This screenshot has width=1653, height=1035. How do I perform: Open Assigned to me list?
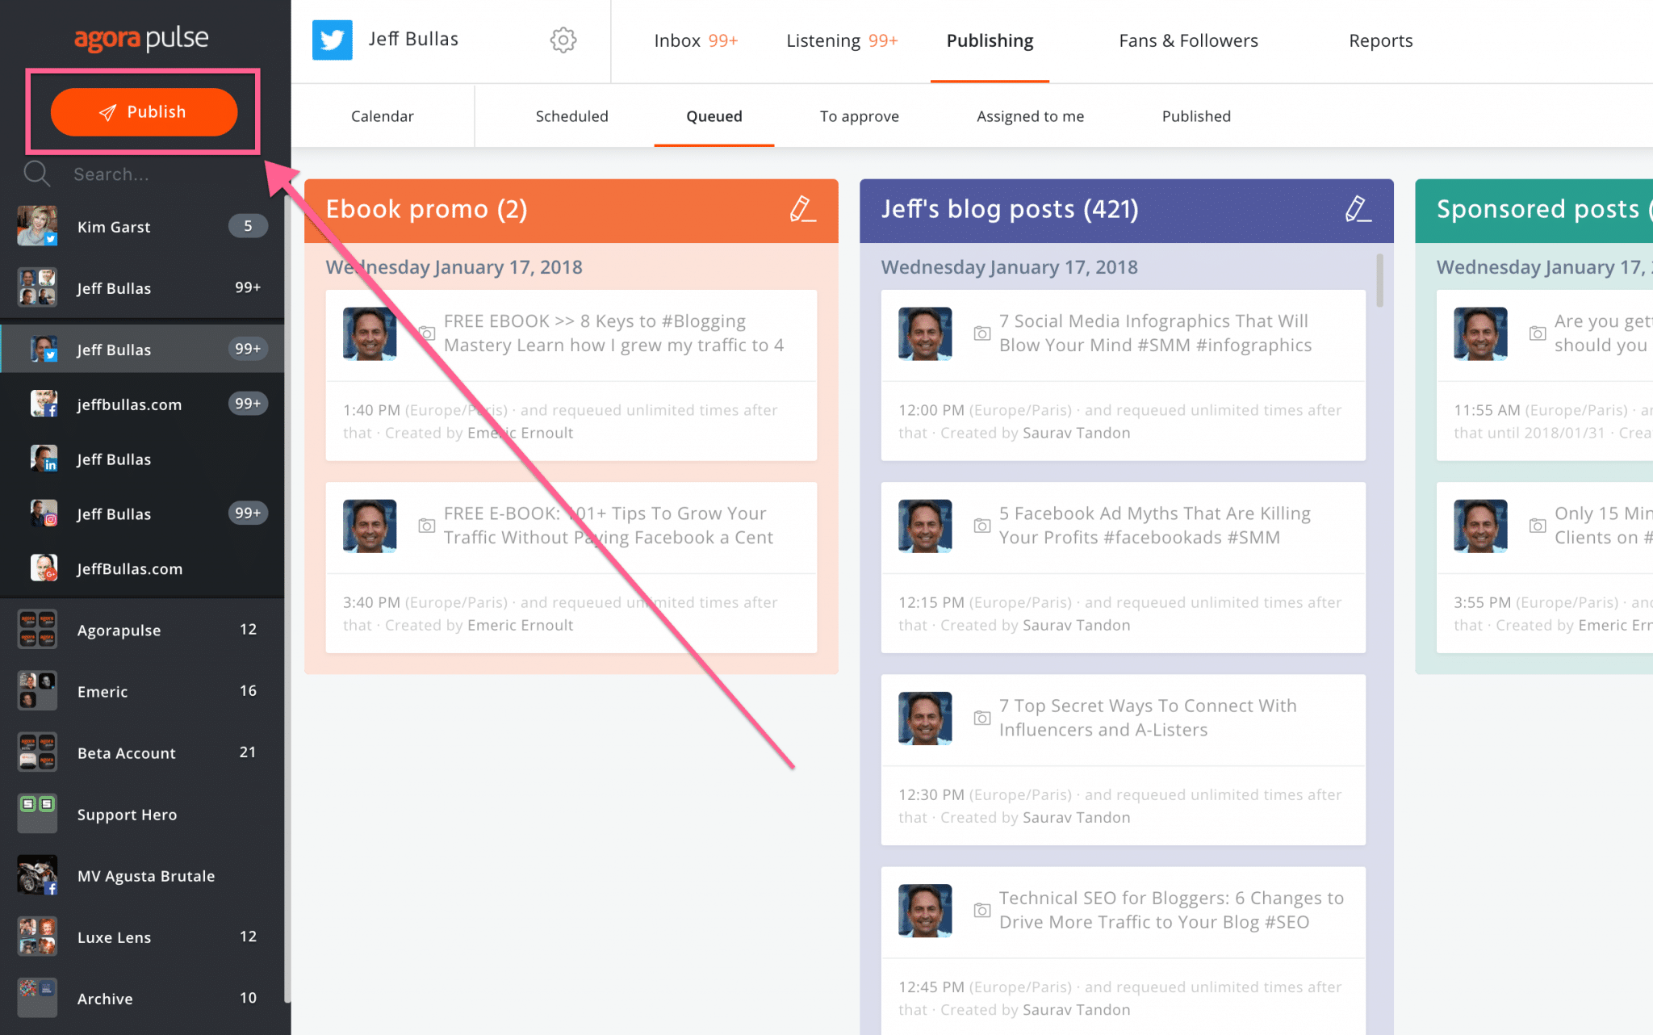point(1030,116)
